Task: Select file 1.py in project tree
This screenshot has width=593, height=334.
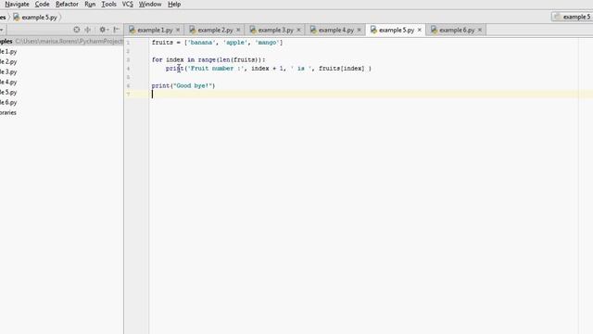Action: click(x=8, y=52)
